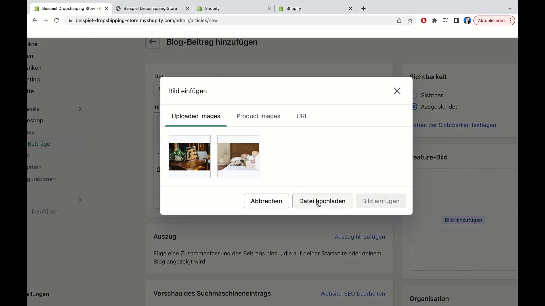Click the share/export icon in toolbar
Viewport: 545px width, 306px height.
tap(399, 21)
